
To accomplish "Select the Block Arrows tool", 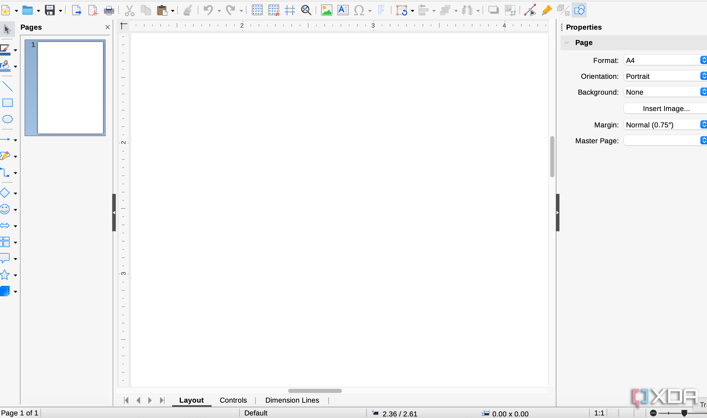I will coord(5,226).
